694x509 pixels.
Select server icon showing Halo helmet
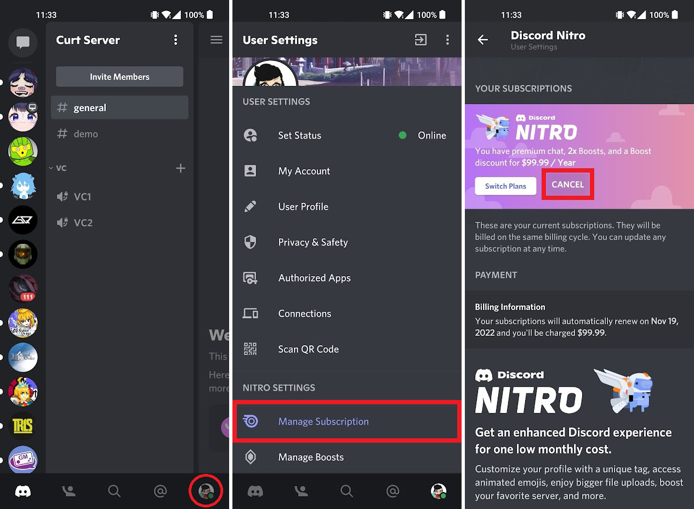coord(23,254)
